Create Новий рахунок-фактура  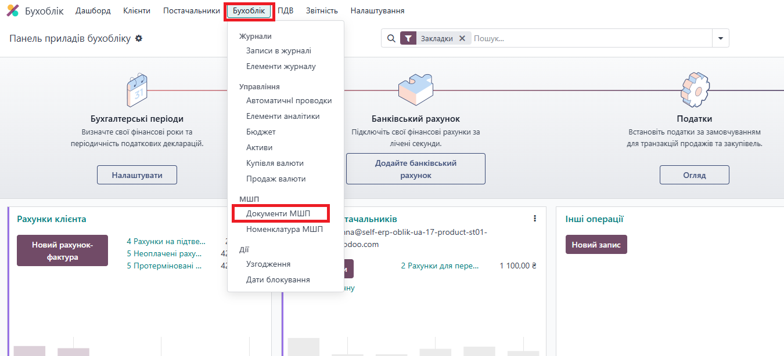point(62,250)
